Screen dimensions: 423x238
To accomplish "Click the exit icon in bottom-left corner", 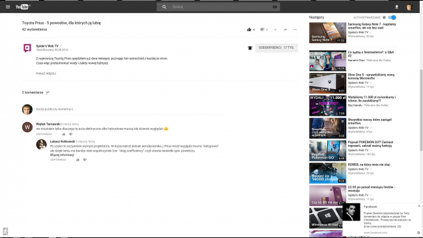I will coord(5,231).
